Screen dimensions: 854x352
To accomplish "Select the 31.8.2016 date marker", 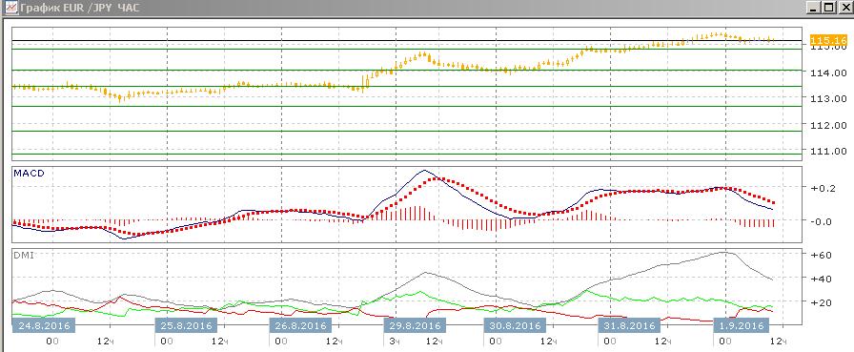I will tap(630, 326).
